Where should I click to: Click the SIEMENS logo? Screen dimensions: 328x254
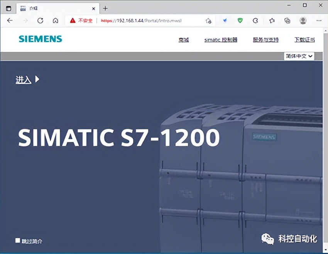40,38
